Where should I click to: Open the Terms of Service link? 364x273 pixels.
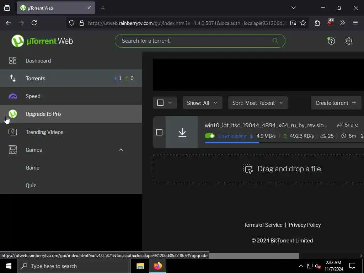pyautogui.click(x=263, y=225)
